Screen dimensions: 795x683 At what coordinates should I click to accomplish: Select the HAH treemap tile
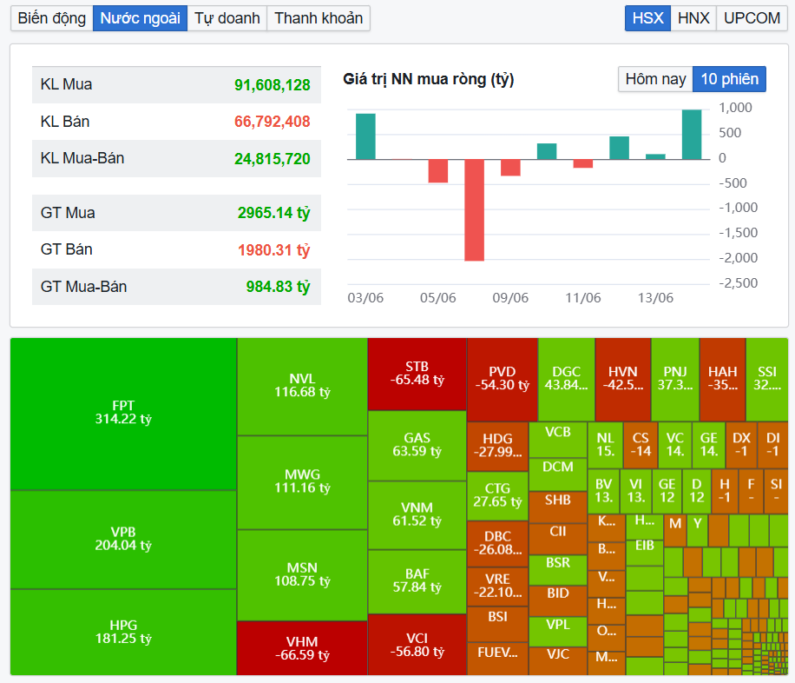click(x=722, y=380)
